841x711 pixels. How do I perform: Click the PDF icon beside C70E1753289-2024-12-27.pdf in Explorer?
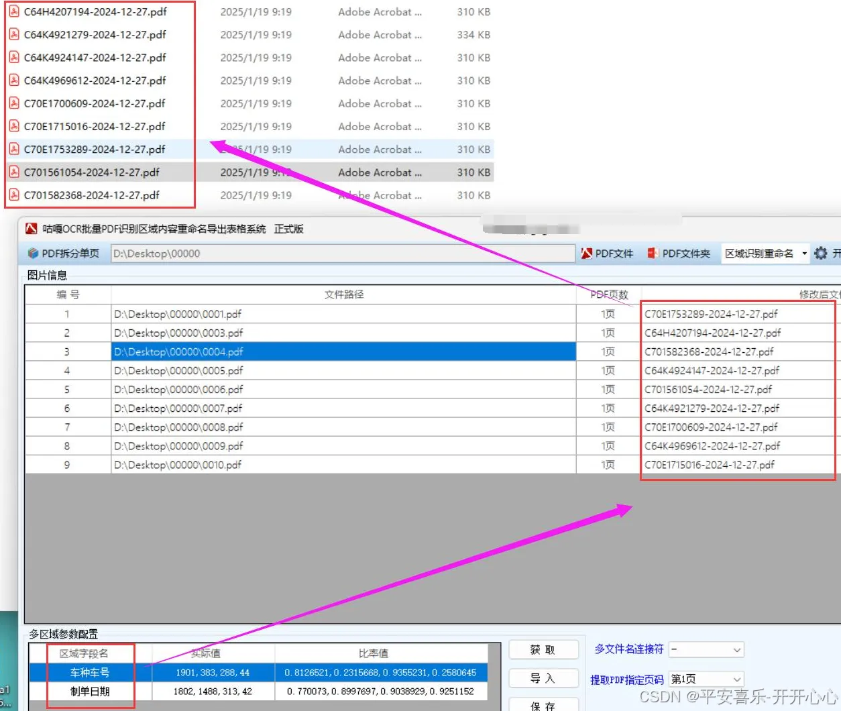(x=14, y=149)
